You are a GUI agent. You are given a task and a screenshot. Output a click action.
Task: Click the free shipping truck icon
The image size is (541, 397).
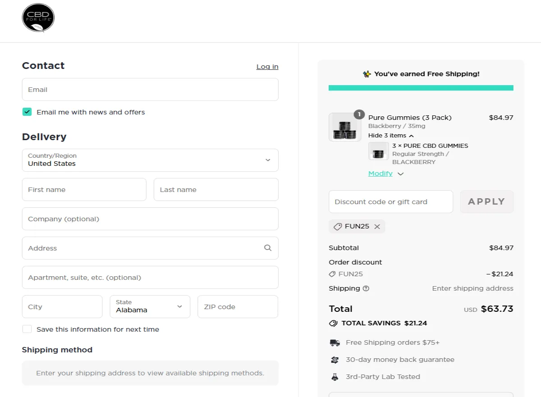[x=335, y=343]
